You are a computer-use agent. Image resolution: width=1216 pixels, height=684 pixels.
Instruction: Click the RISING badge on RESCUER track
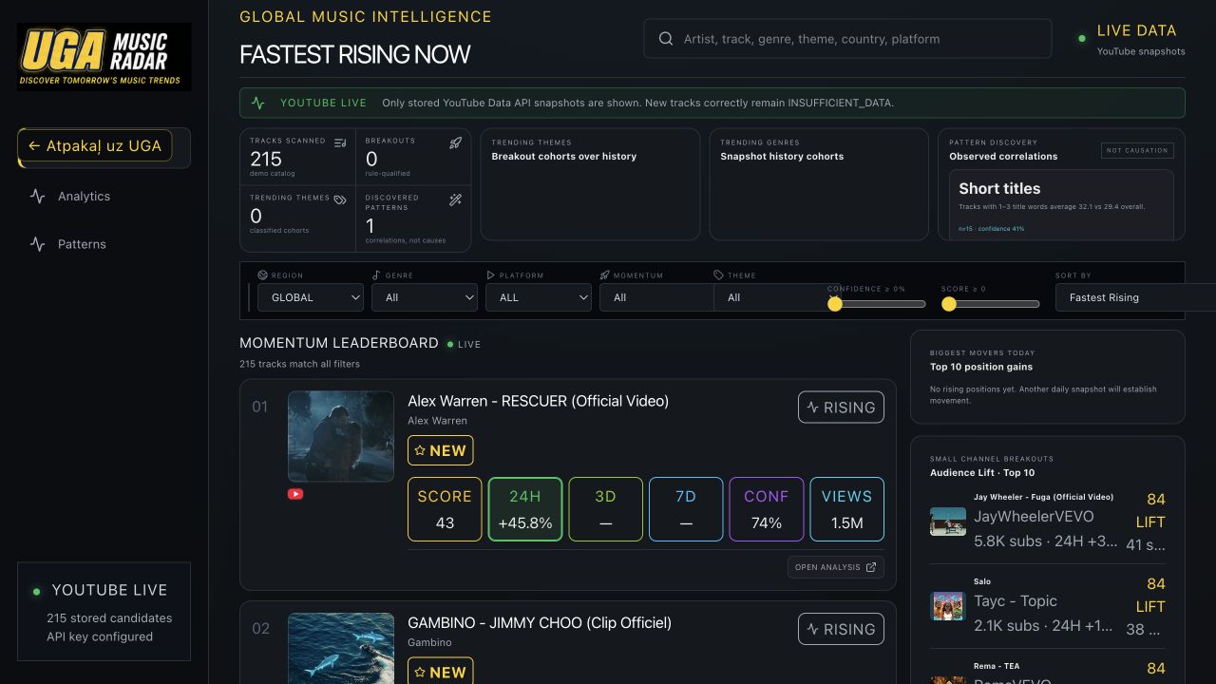click(x=841, y=408)
